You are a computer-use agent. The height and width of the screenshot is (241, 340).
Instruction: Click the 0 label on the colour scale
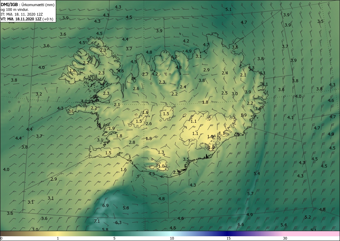pos(1,239)
